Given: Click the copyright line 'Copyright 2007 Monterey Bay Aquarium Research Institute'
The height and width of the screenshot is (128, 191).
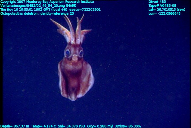Looking at the screenshot, I should click(x=47, y=2).
